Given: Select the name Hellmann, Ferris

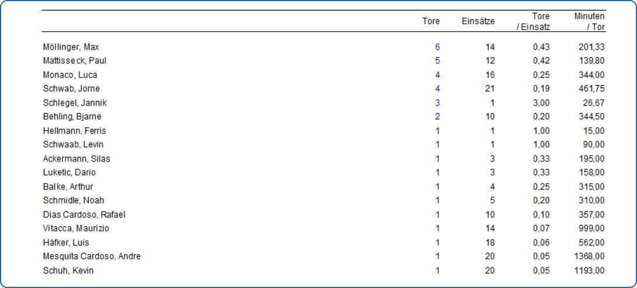Looking at the screenshot, I should tap(74, 131).
